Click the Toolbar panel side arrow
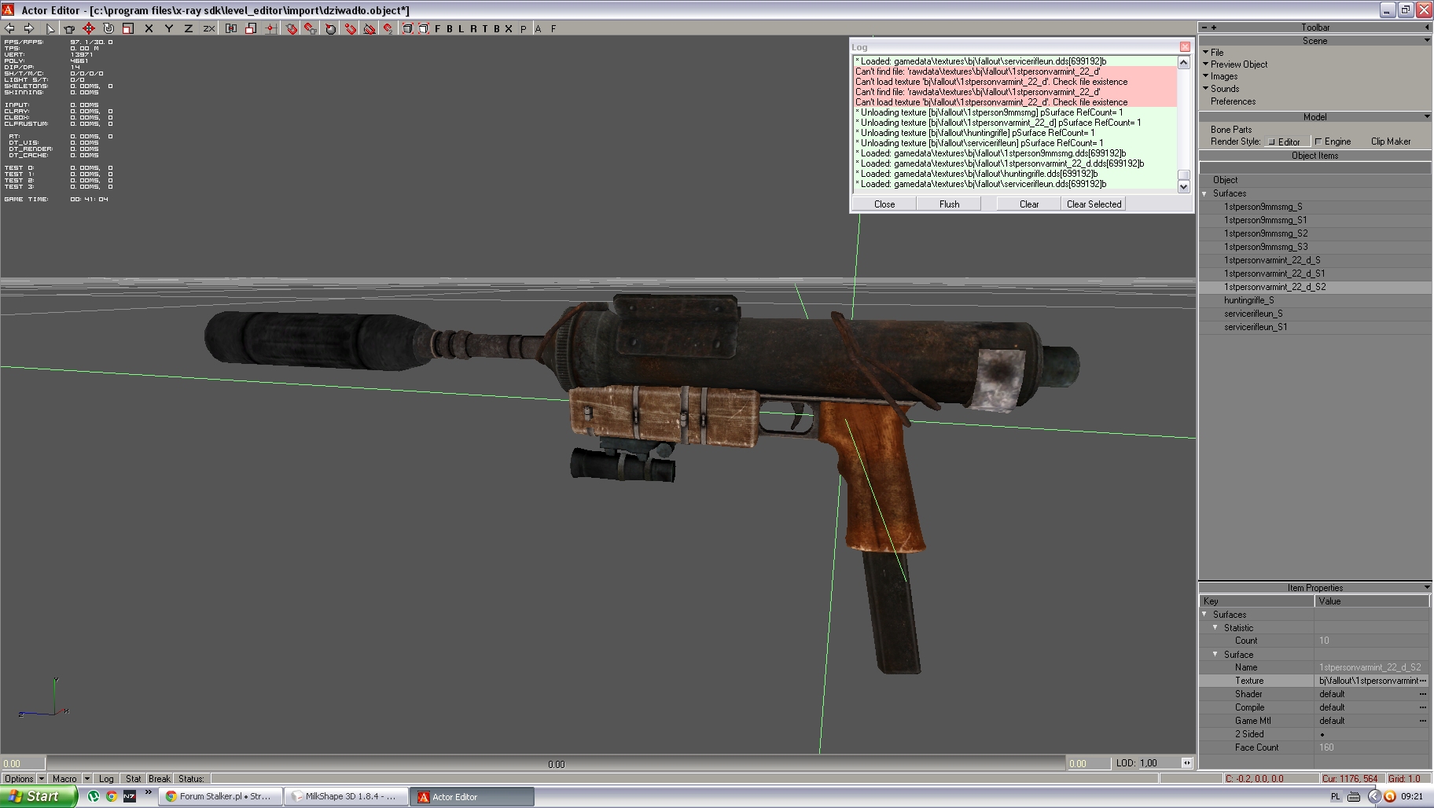This screenshot has height=808, width=1434. point(1427,28)
